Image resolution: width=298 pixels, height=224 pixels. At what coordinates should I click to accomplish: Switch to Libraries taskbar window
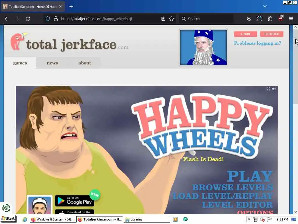click(147, 219)
